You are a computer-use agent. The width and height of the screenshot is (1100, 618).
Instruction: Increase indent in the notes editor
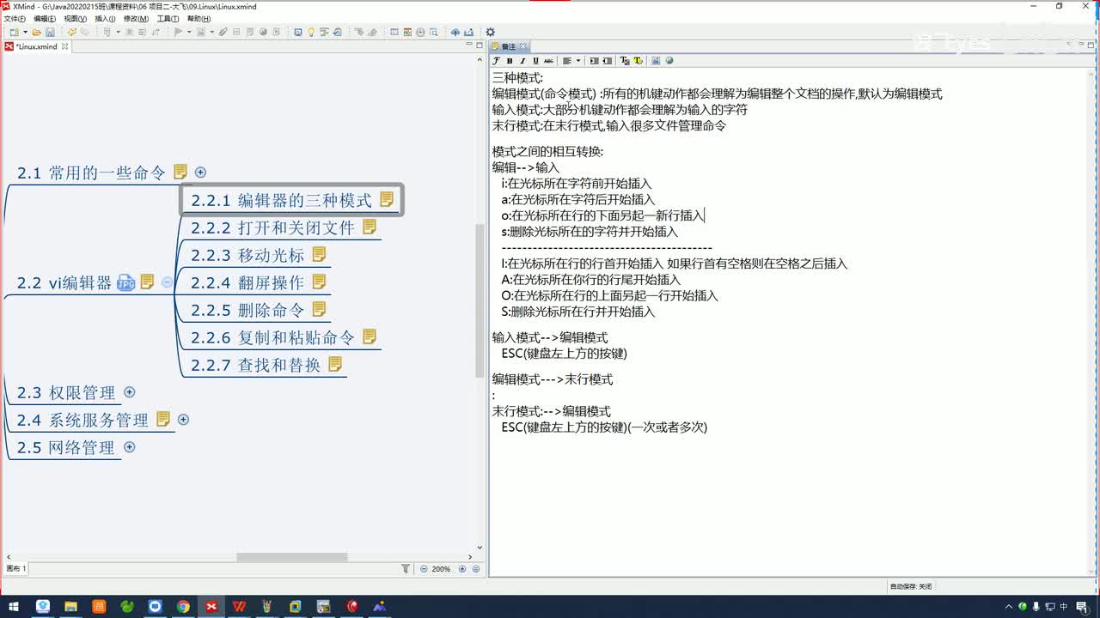pos(594,61)
